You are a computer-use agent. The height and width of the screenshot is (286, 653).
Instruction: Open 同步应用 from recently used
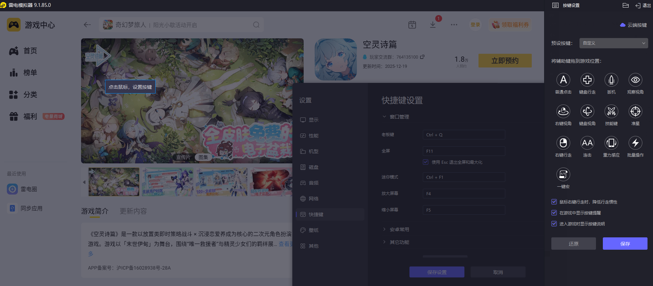[x=25, y=208]
